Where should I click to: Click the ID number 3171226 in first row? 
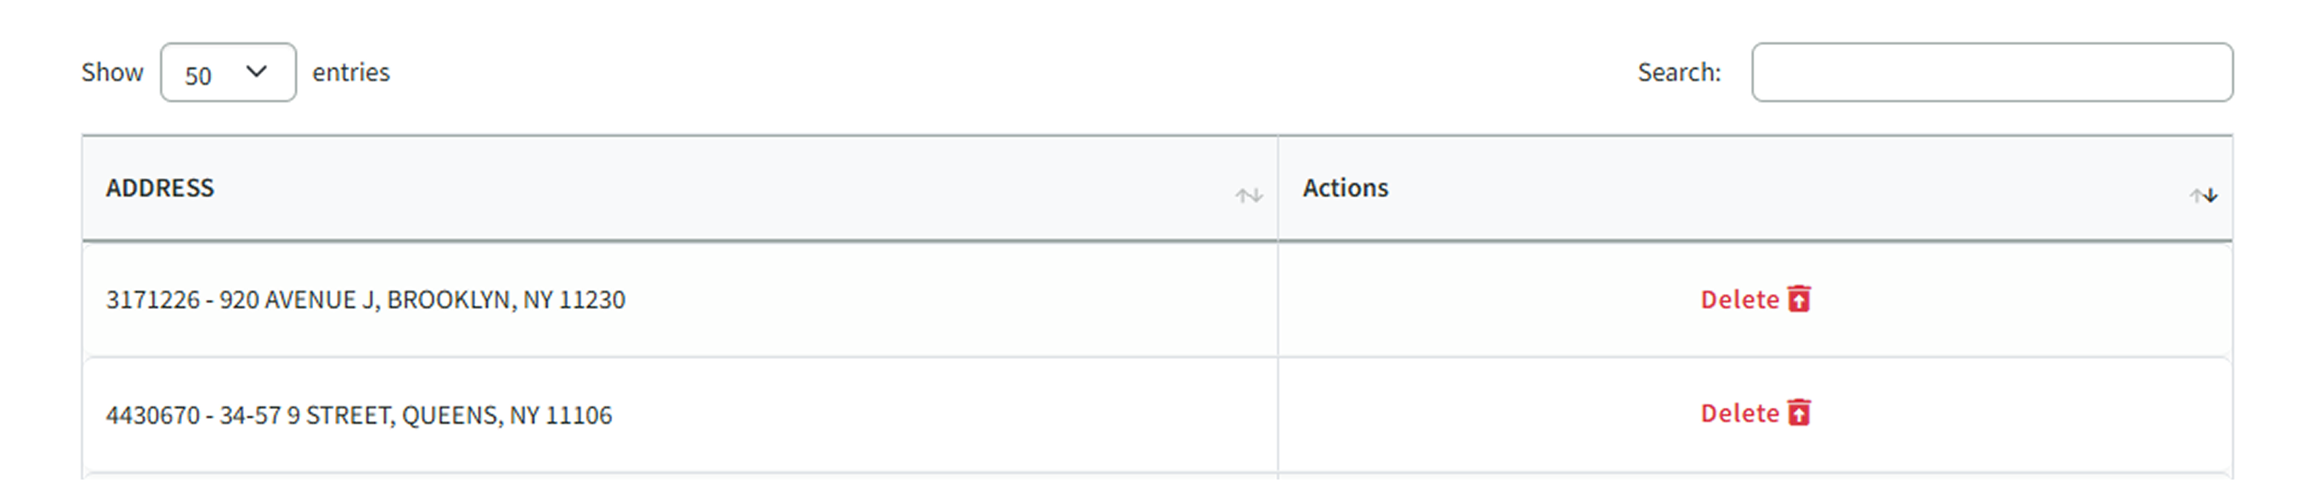tap(153, 300)
